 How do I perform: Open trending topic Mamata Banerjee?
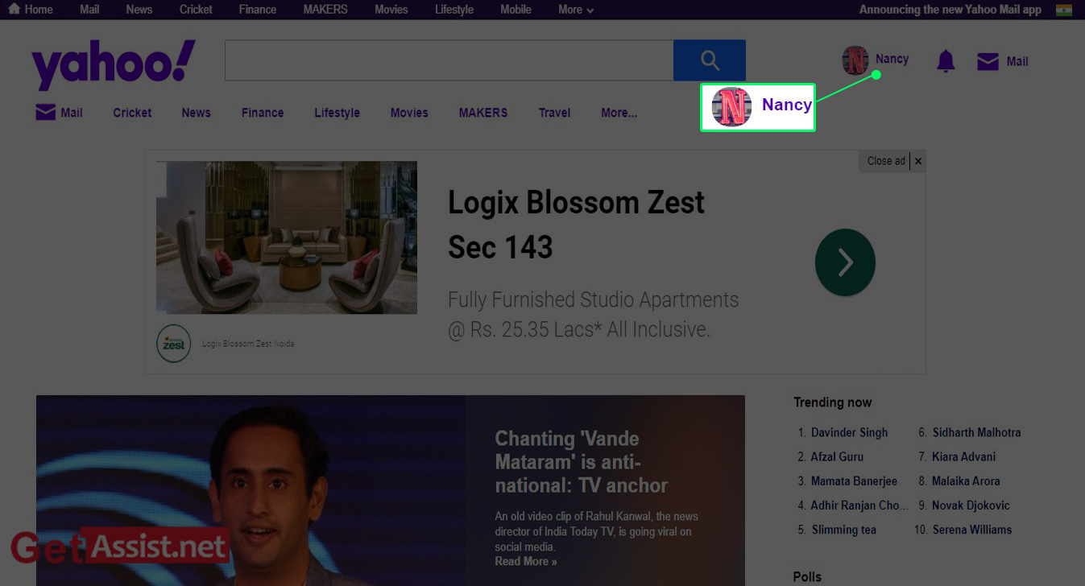[x=854, y=481]
